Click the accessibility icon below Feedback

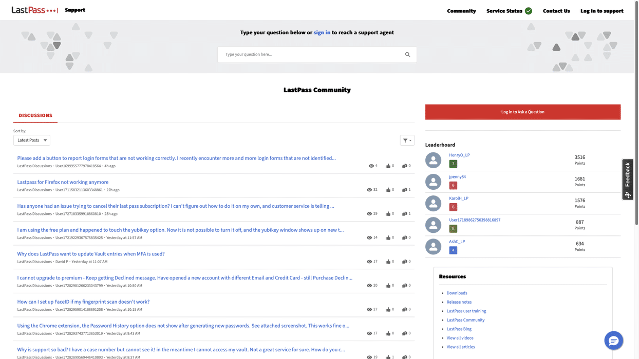(x=628, y=195)
